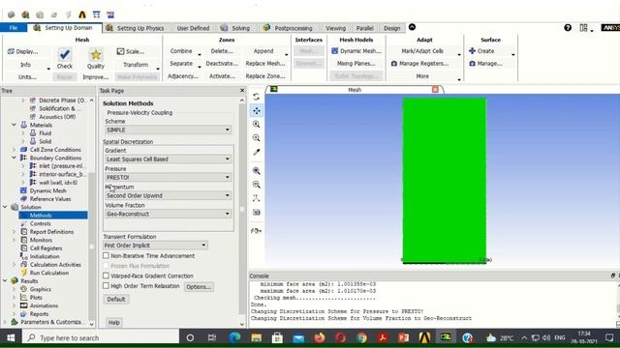
Task: Select the probe tool in viewport toolbar
Action: (x=256, y=152)
